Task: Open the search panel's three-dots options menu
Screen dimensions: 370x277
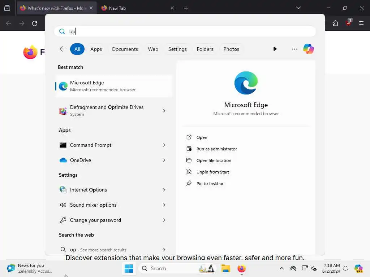Action: 294,49
